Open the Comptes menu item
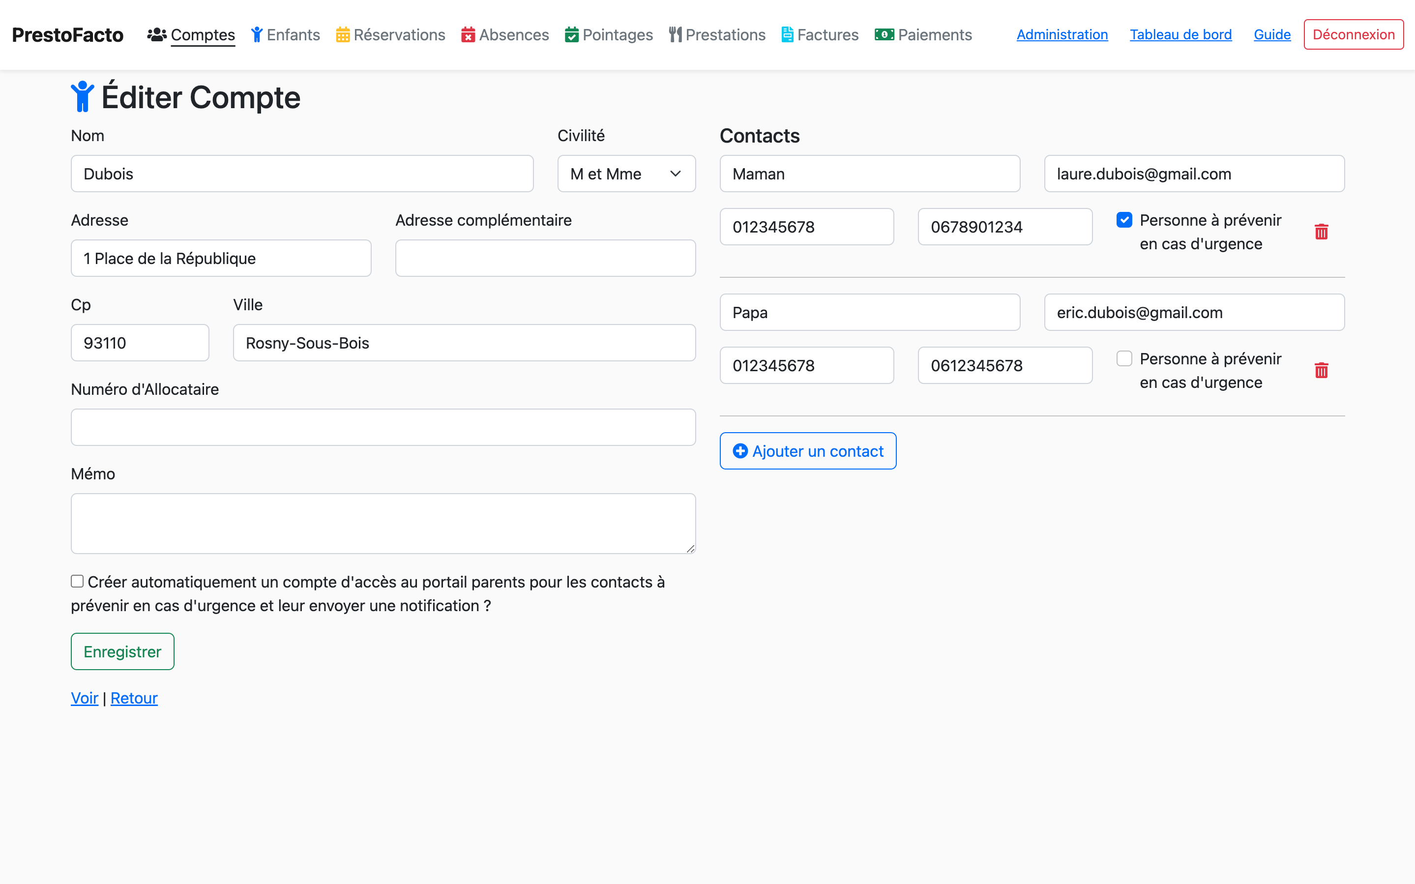 (202, 34)
